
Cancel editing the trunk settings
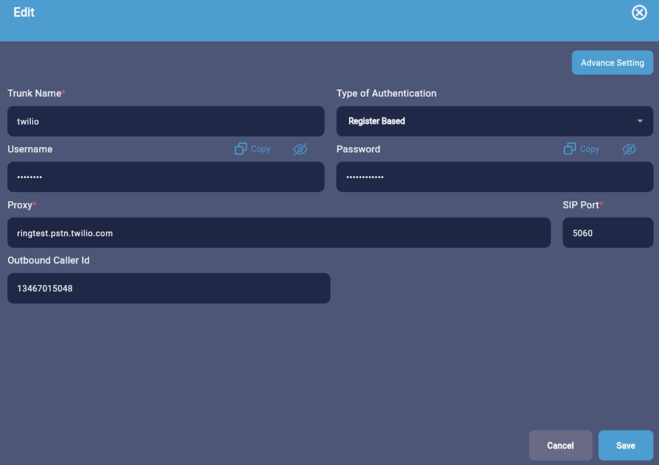(560, 445)
